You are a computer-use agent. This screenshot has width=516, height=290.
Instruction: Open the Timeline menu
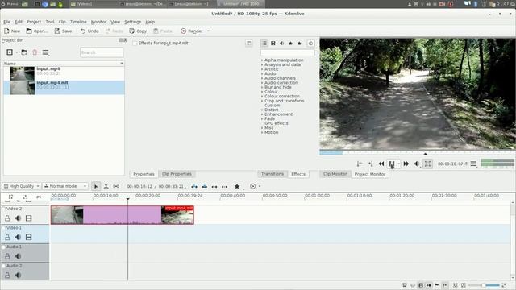coord(78,22)
